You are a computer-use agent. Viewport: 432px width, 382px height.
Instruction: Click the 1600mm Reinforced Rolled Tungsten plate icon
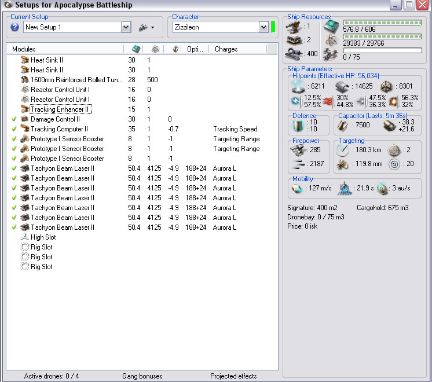(25, 80)
